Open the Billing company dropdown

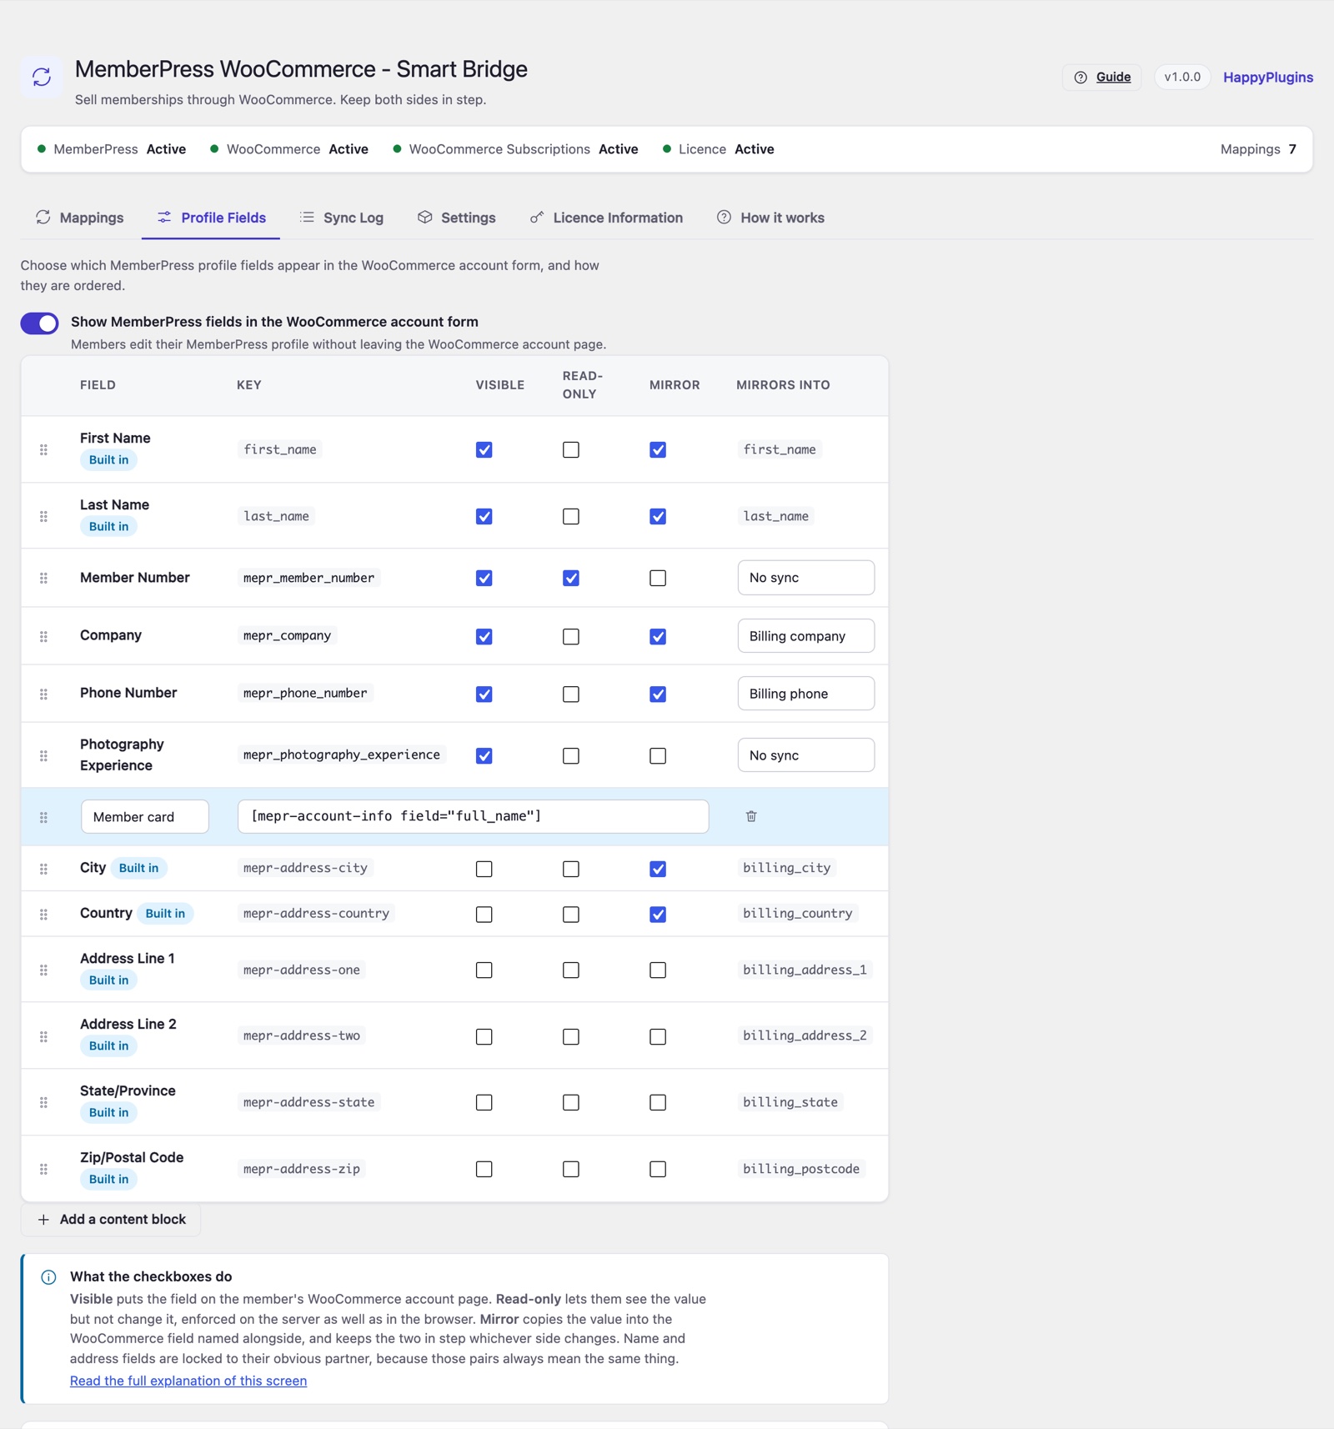coord(805,636)
